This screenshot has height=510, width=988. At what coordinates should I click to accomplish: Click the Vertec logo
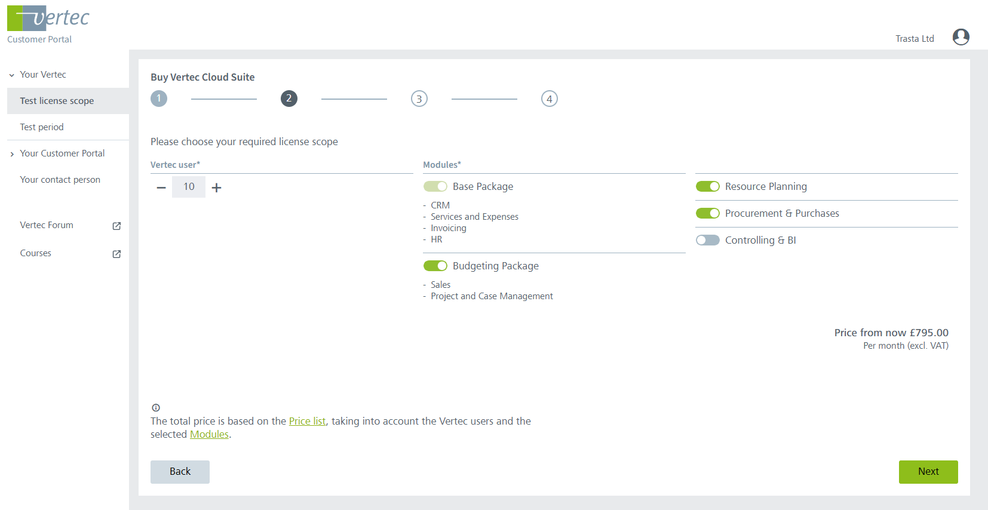click(x=48, y=19)
